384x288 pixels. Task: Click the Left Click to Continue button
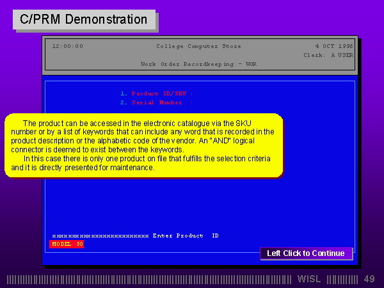[x=305, y=253]
